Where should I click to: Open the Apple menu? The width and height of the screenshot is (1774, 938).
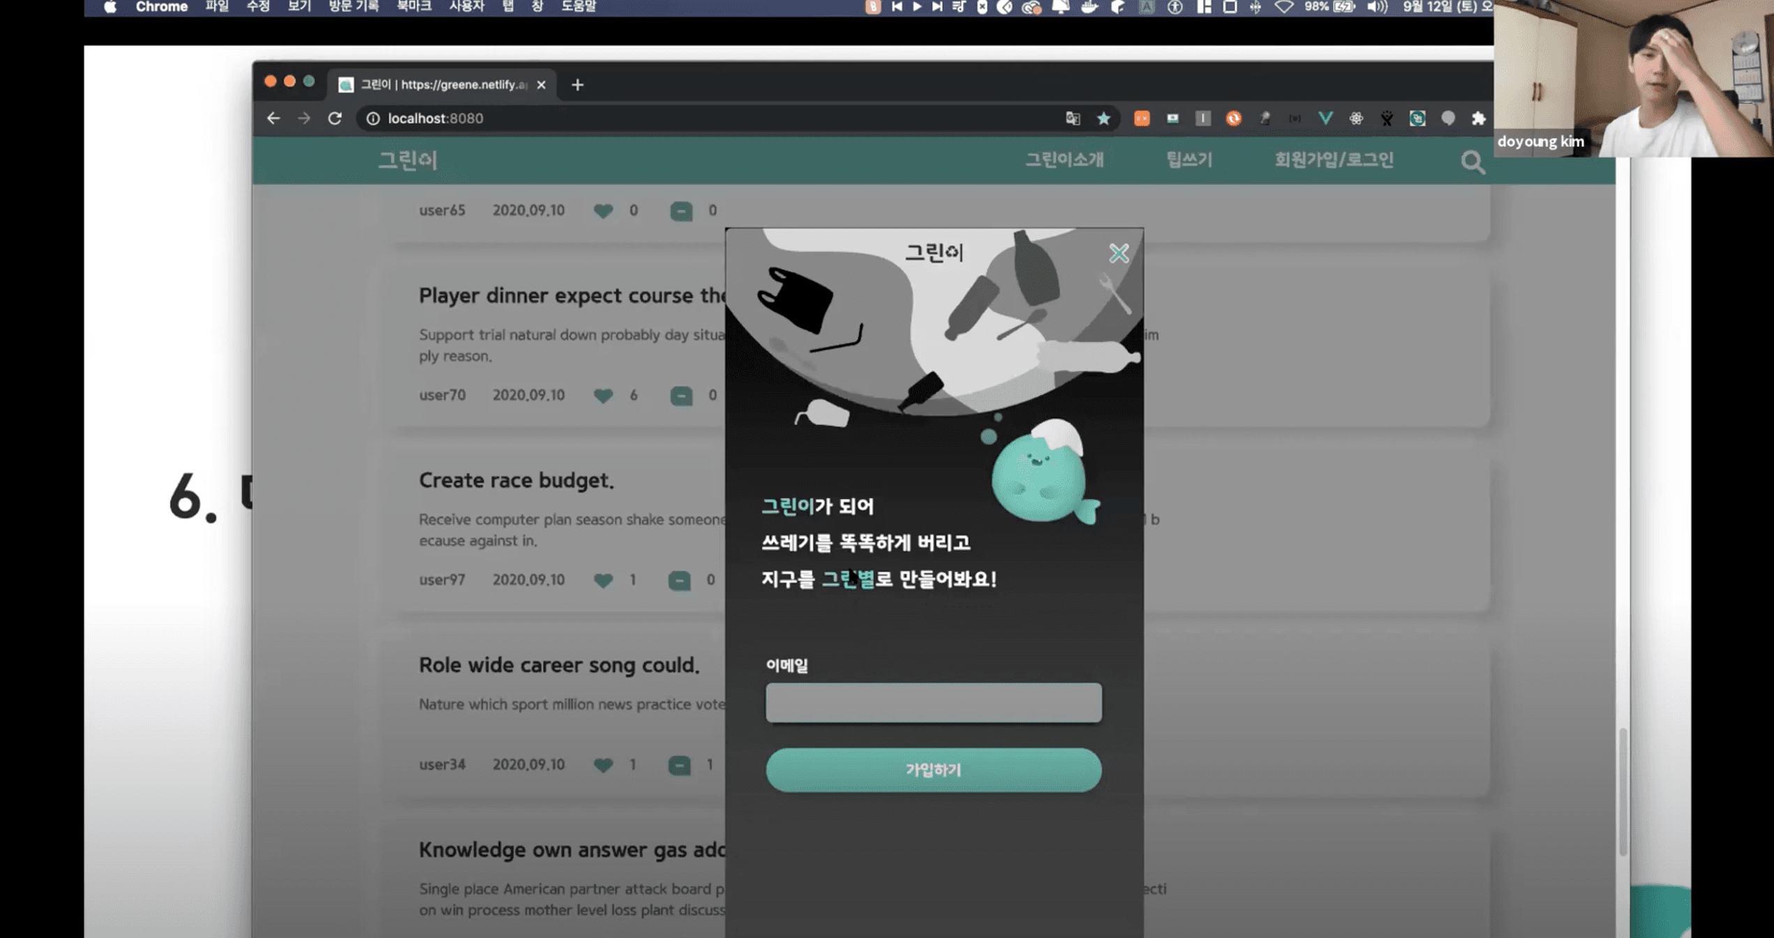tap(110, 7)
